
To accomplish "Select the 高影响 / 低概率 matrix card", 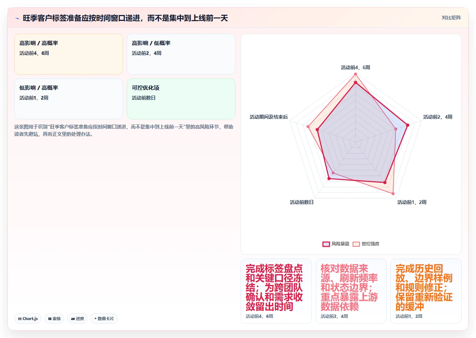I will coord(181,54).
